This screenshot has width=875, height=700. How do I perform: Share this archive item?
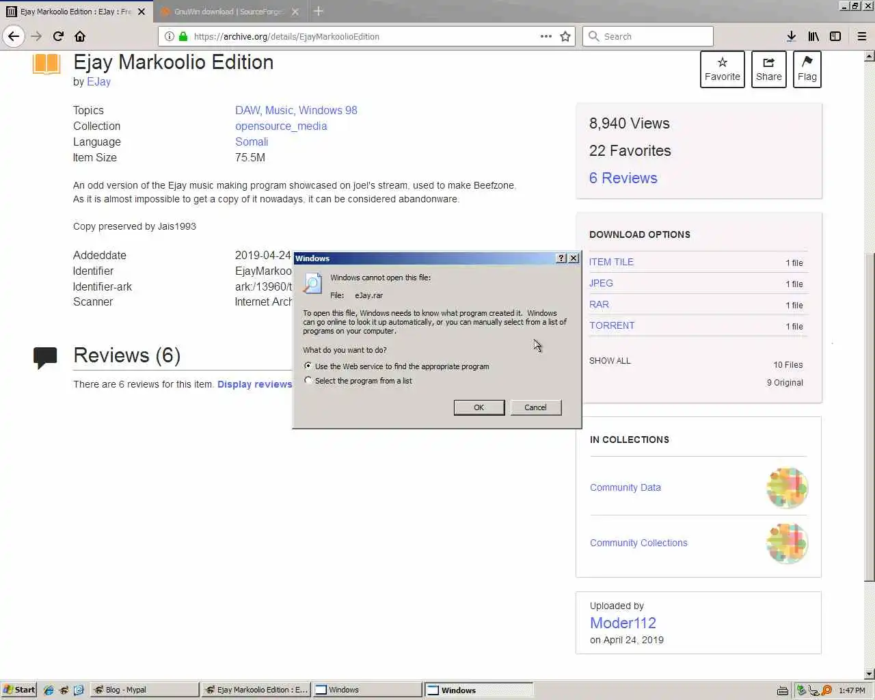(x=768, y=69)
